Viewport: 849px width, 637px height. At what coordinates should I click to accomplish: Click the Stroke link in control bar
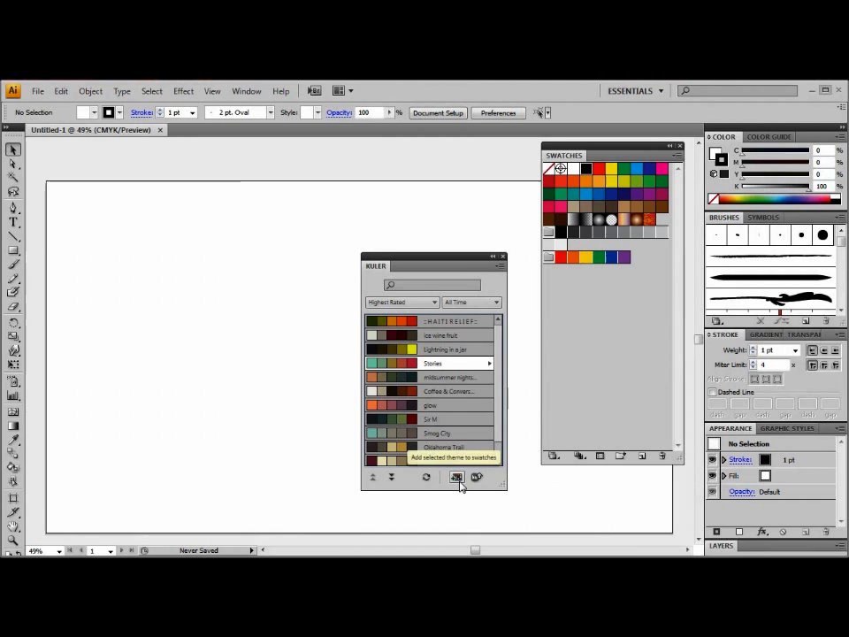141,112
